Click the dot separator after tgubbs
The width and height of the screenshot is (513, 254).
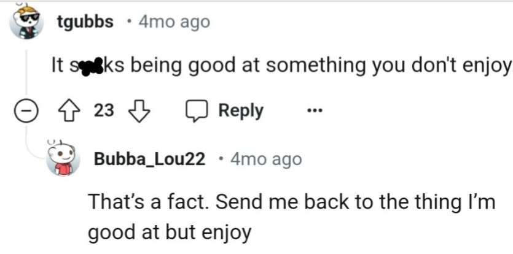point(127,22)
